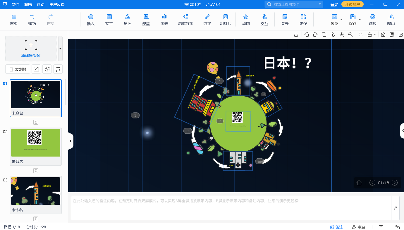Screen dimensions: 404x230
Task: Open the 课堂 classroom tool
Action: point(146,20)
